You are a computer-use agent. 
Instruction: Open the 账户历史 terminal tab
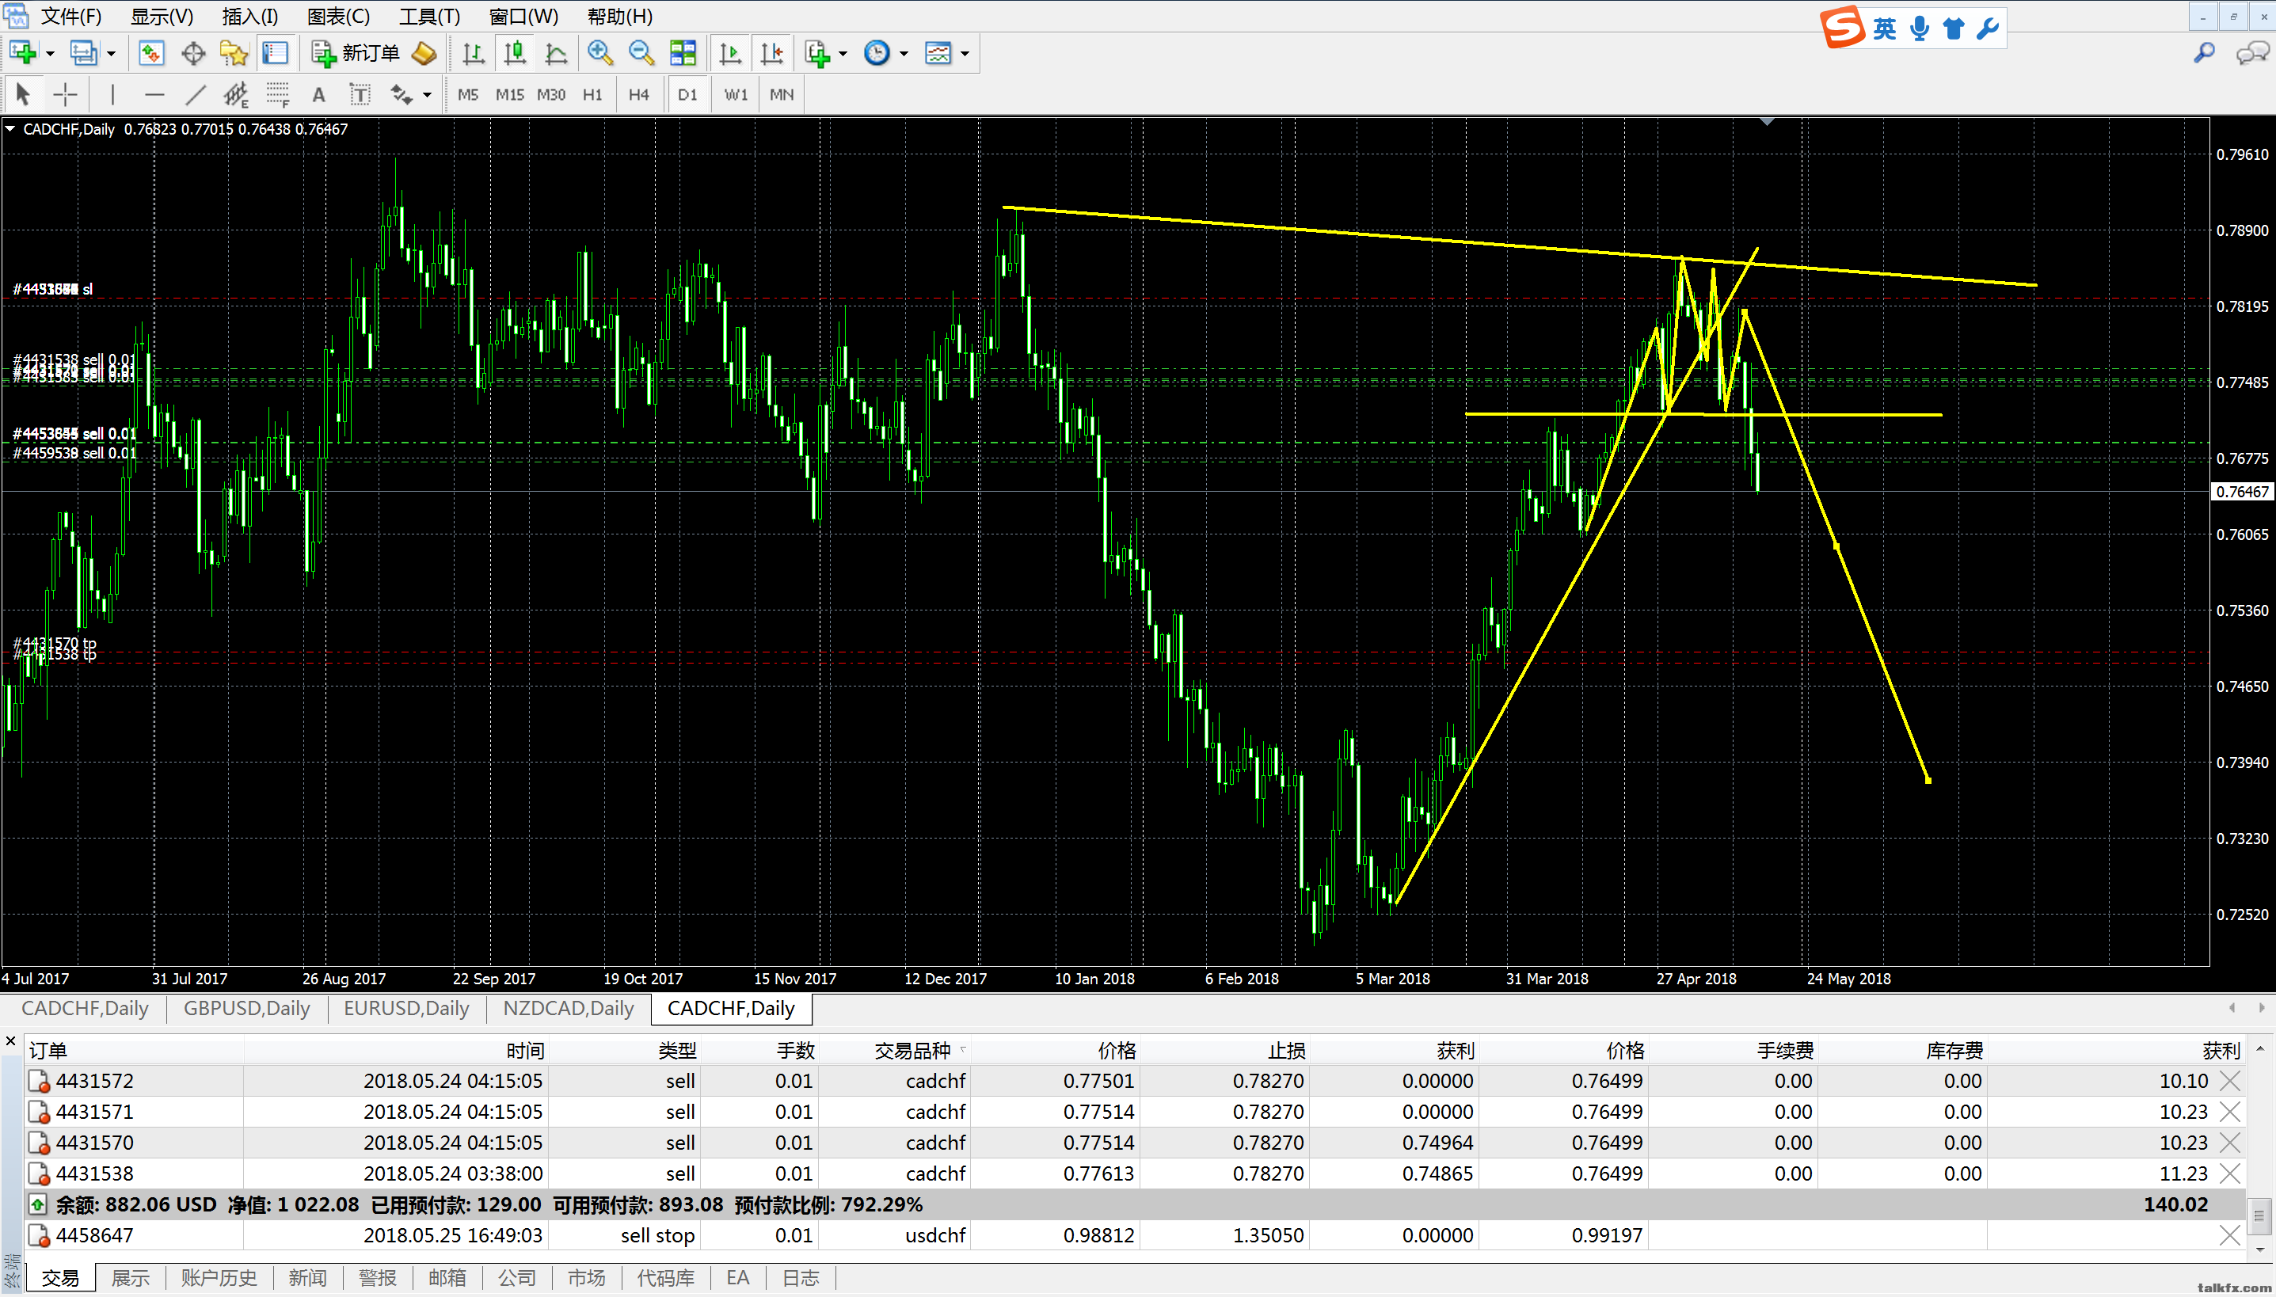pyautogui.click(x=219, y=1277)
